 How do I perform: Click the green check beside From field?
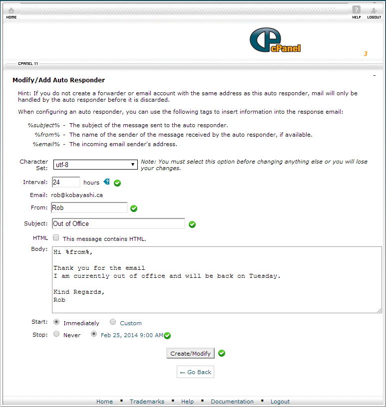134,208
